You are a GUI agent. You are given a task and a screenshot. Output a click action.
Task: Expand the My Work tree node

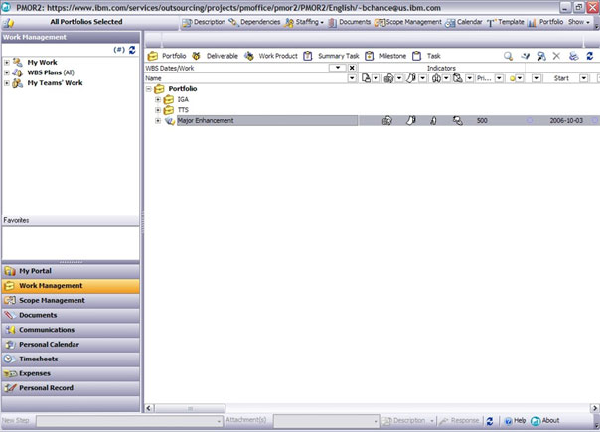[x=7, y=62]
